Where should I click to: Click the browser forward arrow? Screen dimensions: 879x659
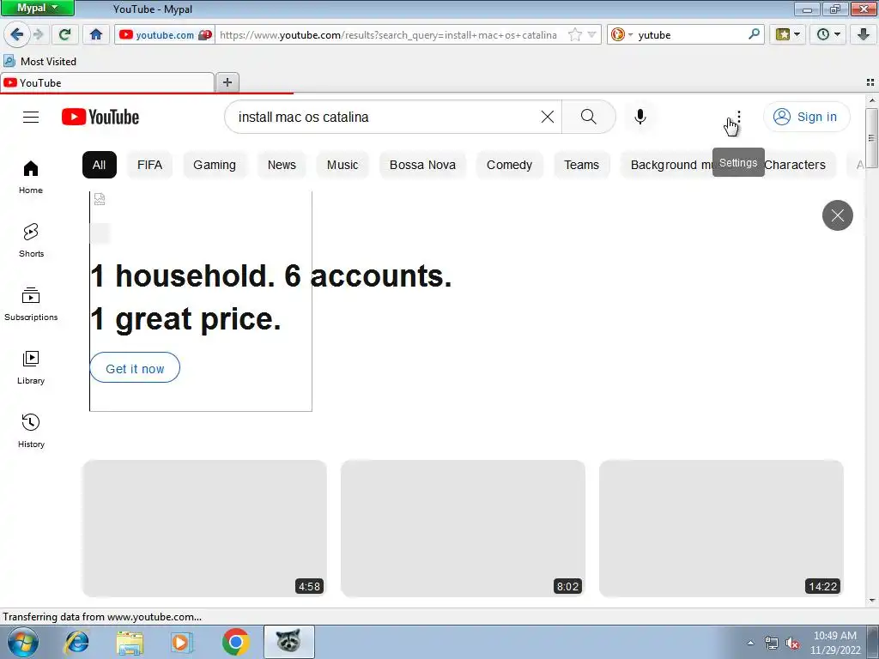pyautogui.click(x=38, y=34)
